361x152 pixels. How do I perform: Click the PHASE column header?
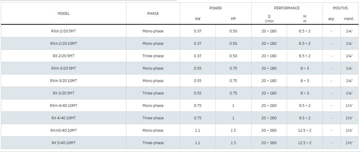pos(153,14)
